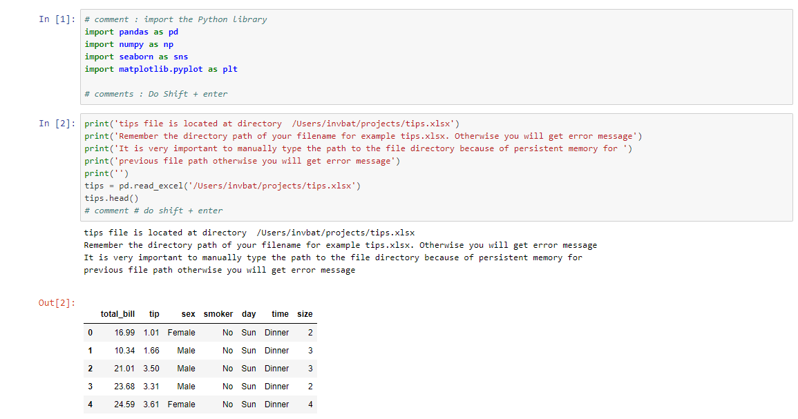Place cursor on 'import pandas as pd' line
798x419 pixels.
tap(131, 32)
